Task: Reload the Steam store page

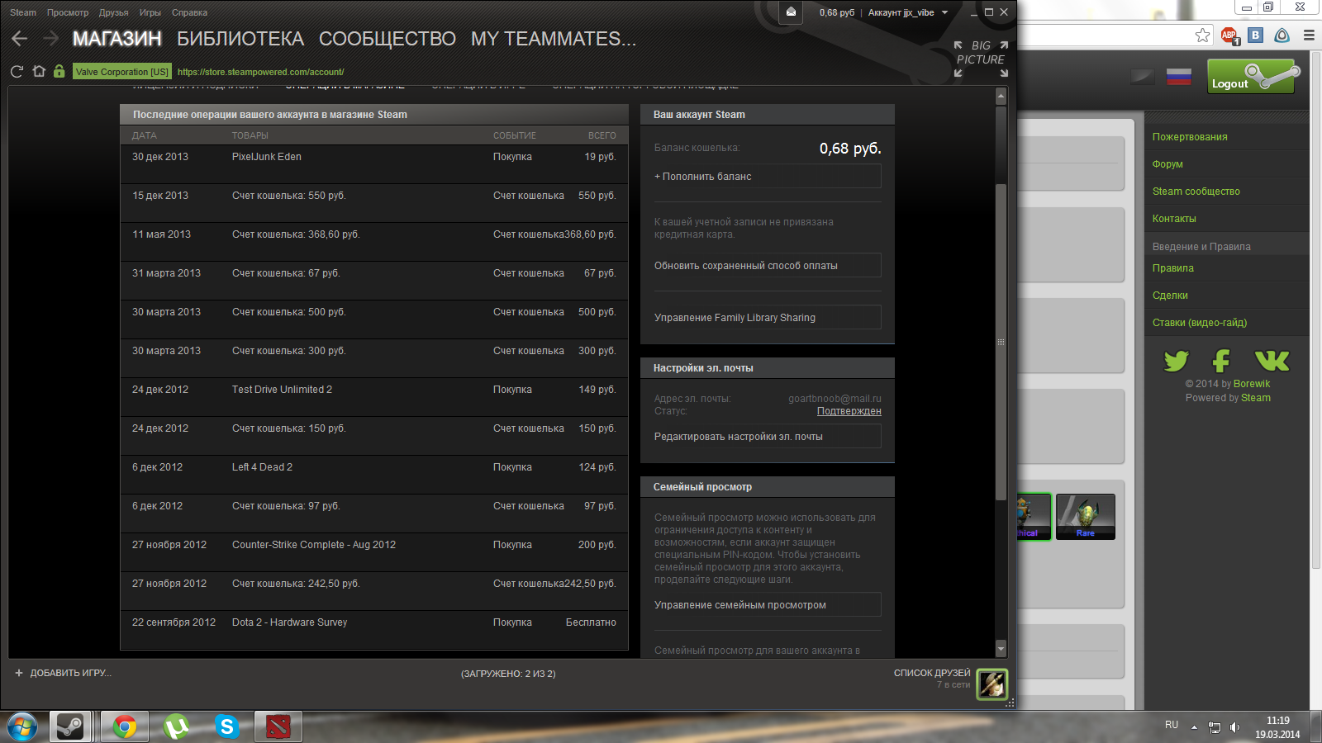Action: pyautogui.click(x=17, y=72)
